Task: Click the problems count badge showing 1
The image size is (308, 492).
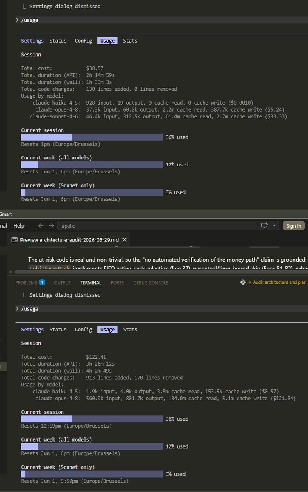Action: click(42, 282)
